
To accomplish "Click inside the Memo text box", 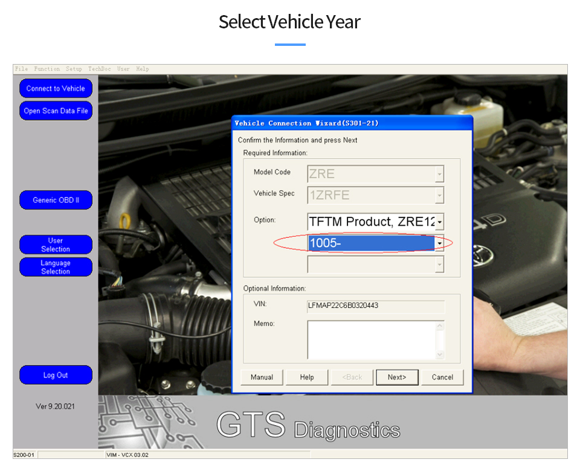I will (372, 340).
